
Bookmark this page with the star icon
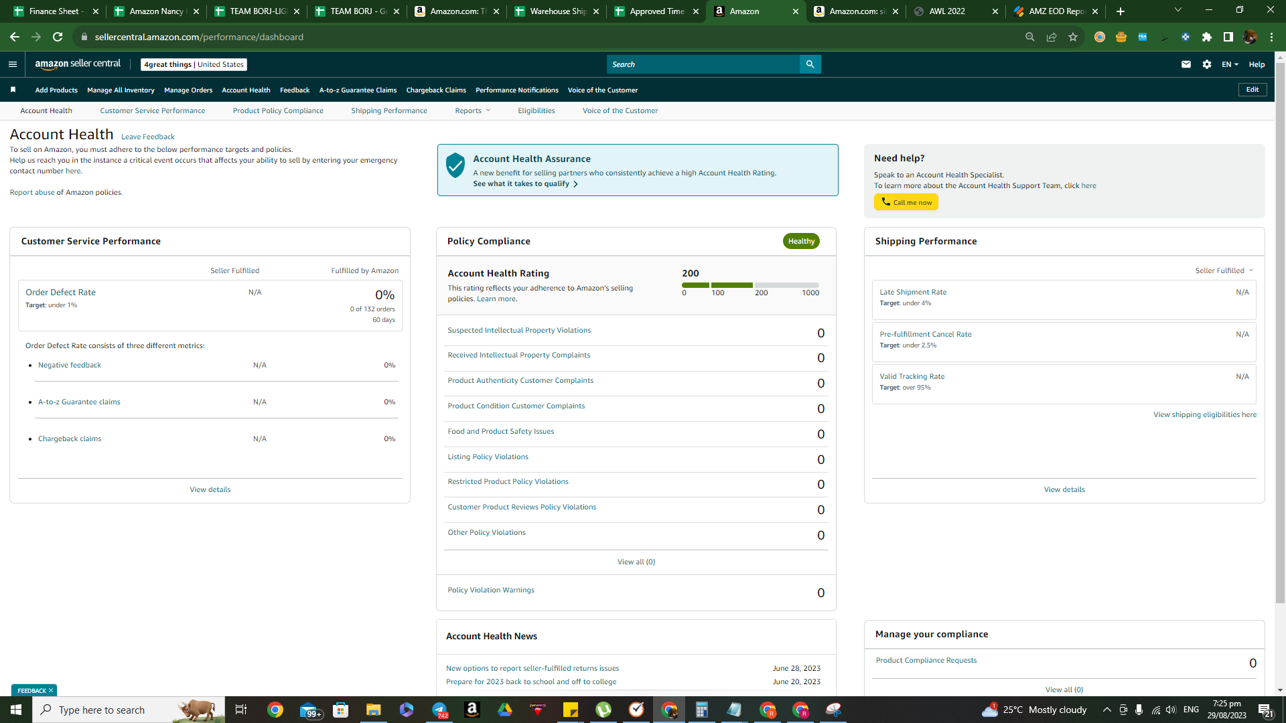click(1073, 37)
